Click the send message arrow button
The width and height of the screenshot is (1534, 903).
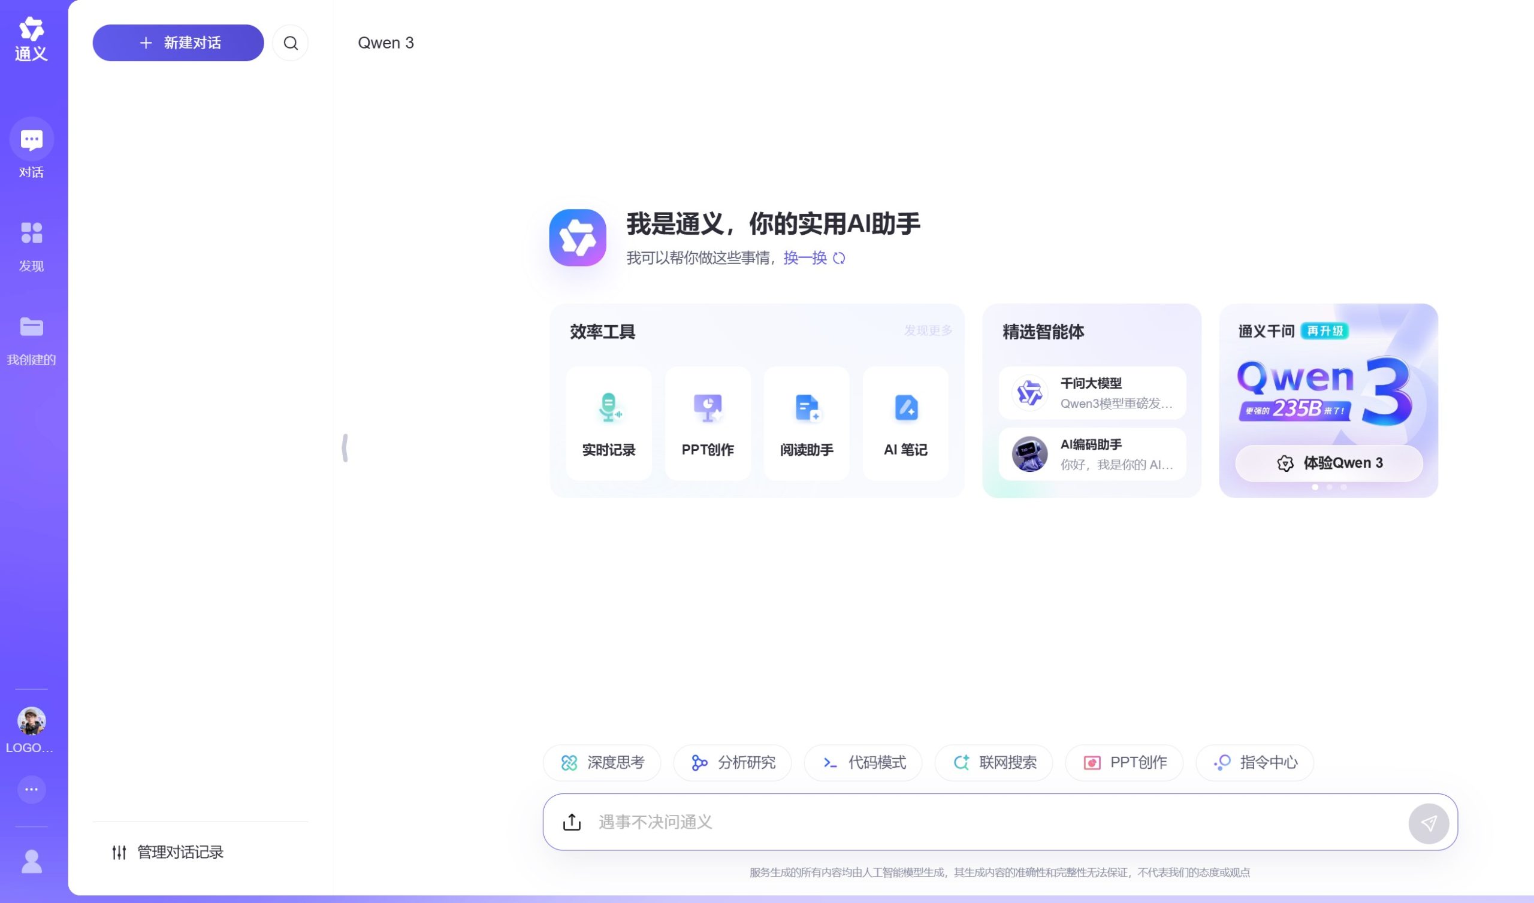point(1428,823)
